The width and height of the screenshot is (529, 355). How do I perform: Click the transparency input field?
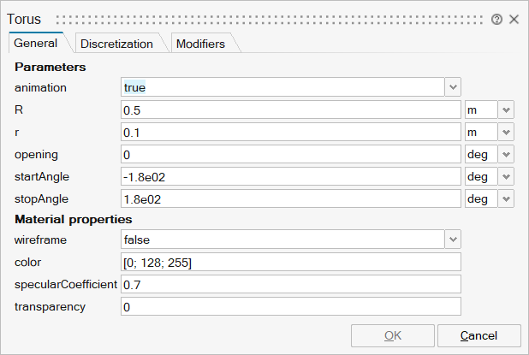[291, 306]
